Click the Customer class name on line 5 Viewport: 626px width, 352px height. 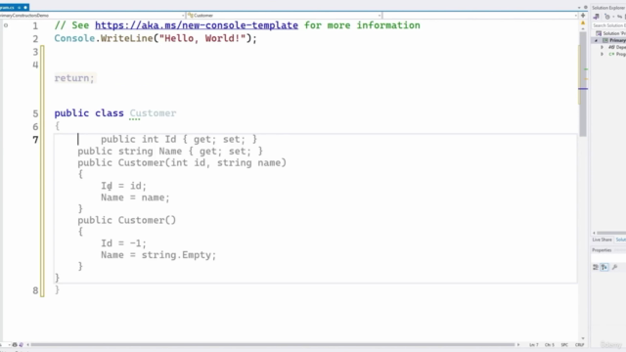[x=153, y=113]
